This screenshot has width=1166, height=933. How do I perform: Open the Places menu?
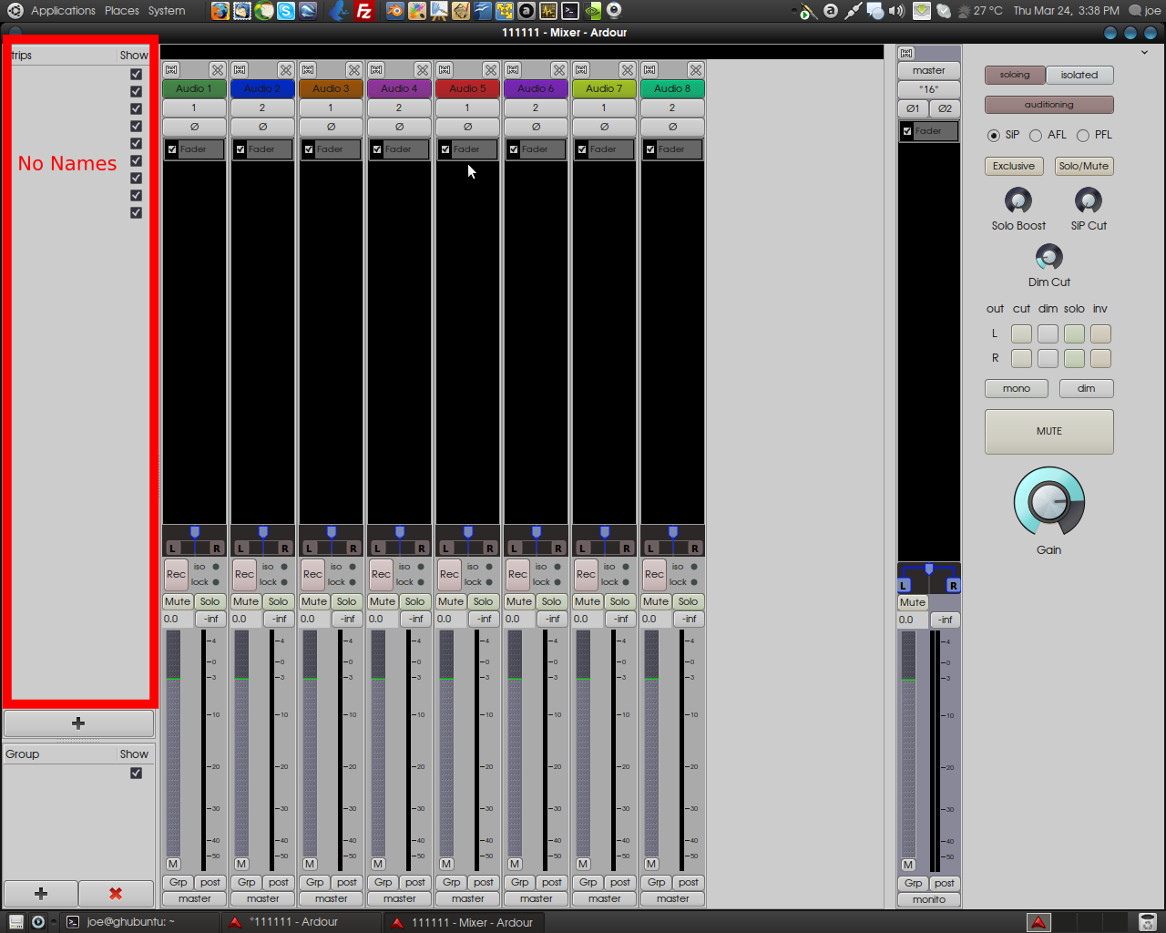(122, 11)
